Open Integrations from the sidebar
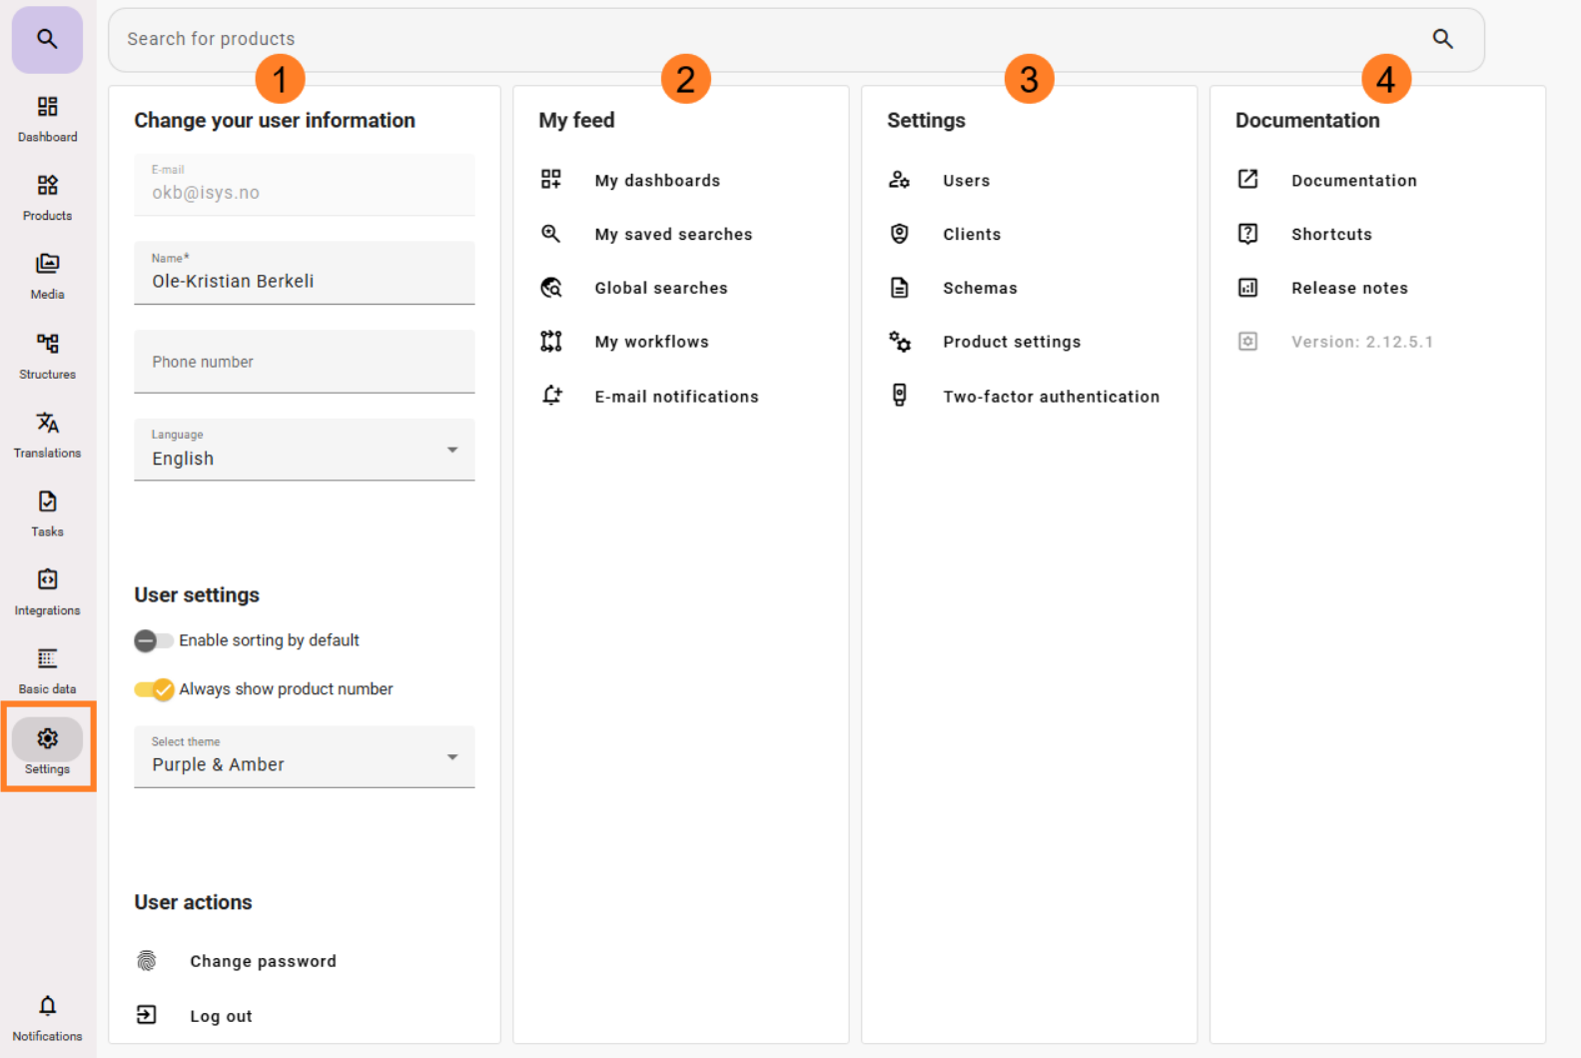This screenshot has height=1058, width=1581. click(x=47, y=591)
